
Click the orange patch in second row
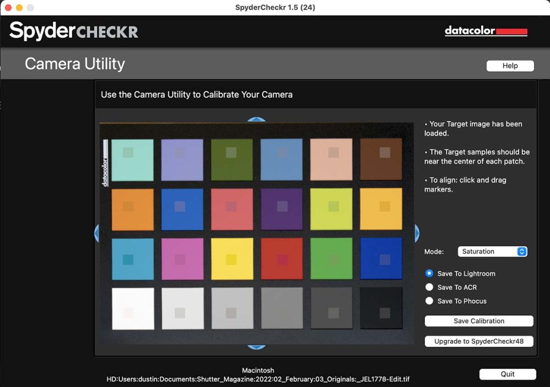tap(133, 210)
